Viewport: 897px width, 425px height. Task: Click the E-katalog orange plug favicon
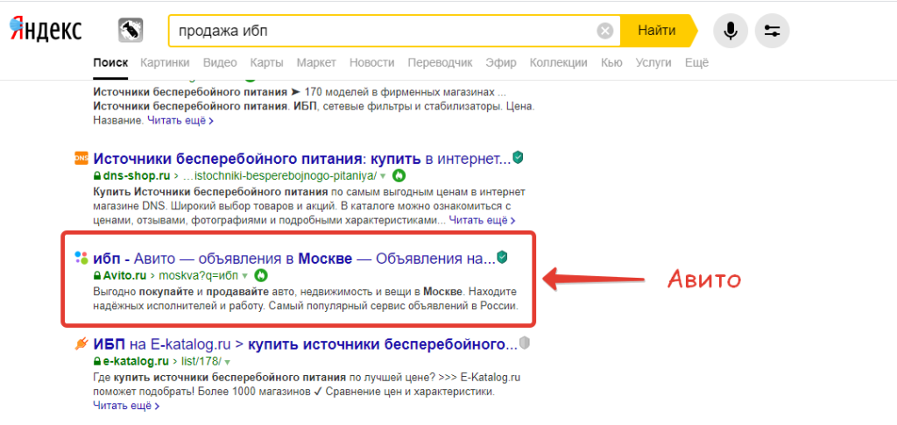click(x=81, y=344)
